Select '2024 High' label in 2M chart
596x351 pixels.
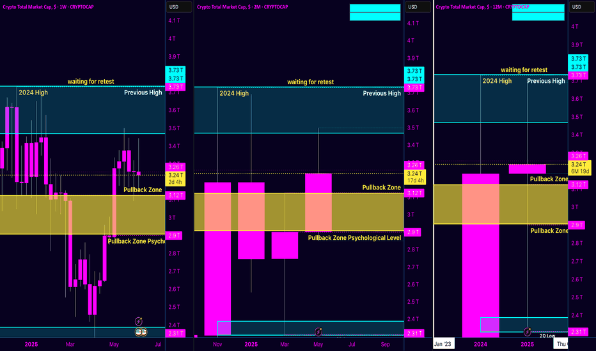pos(234,93)
